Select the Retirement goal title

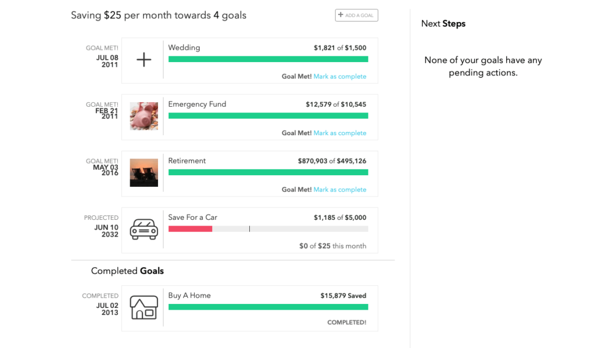point(187,161)
